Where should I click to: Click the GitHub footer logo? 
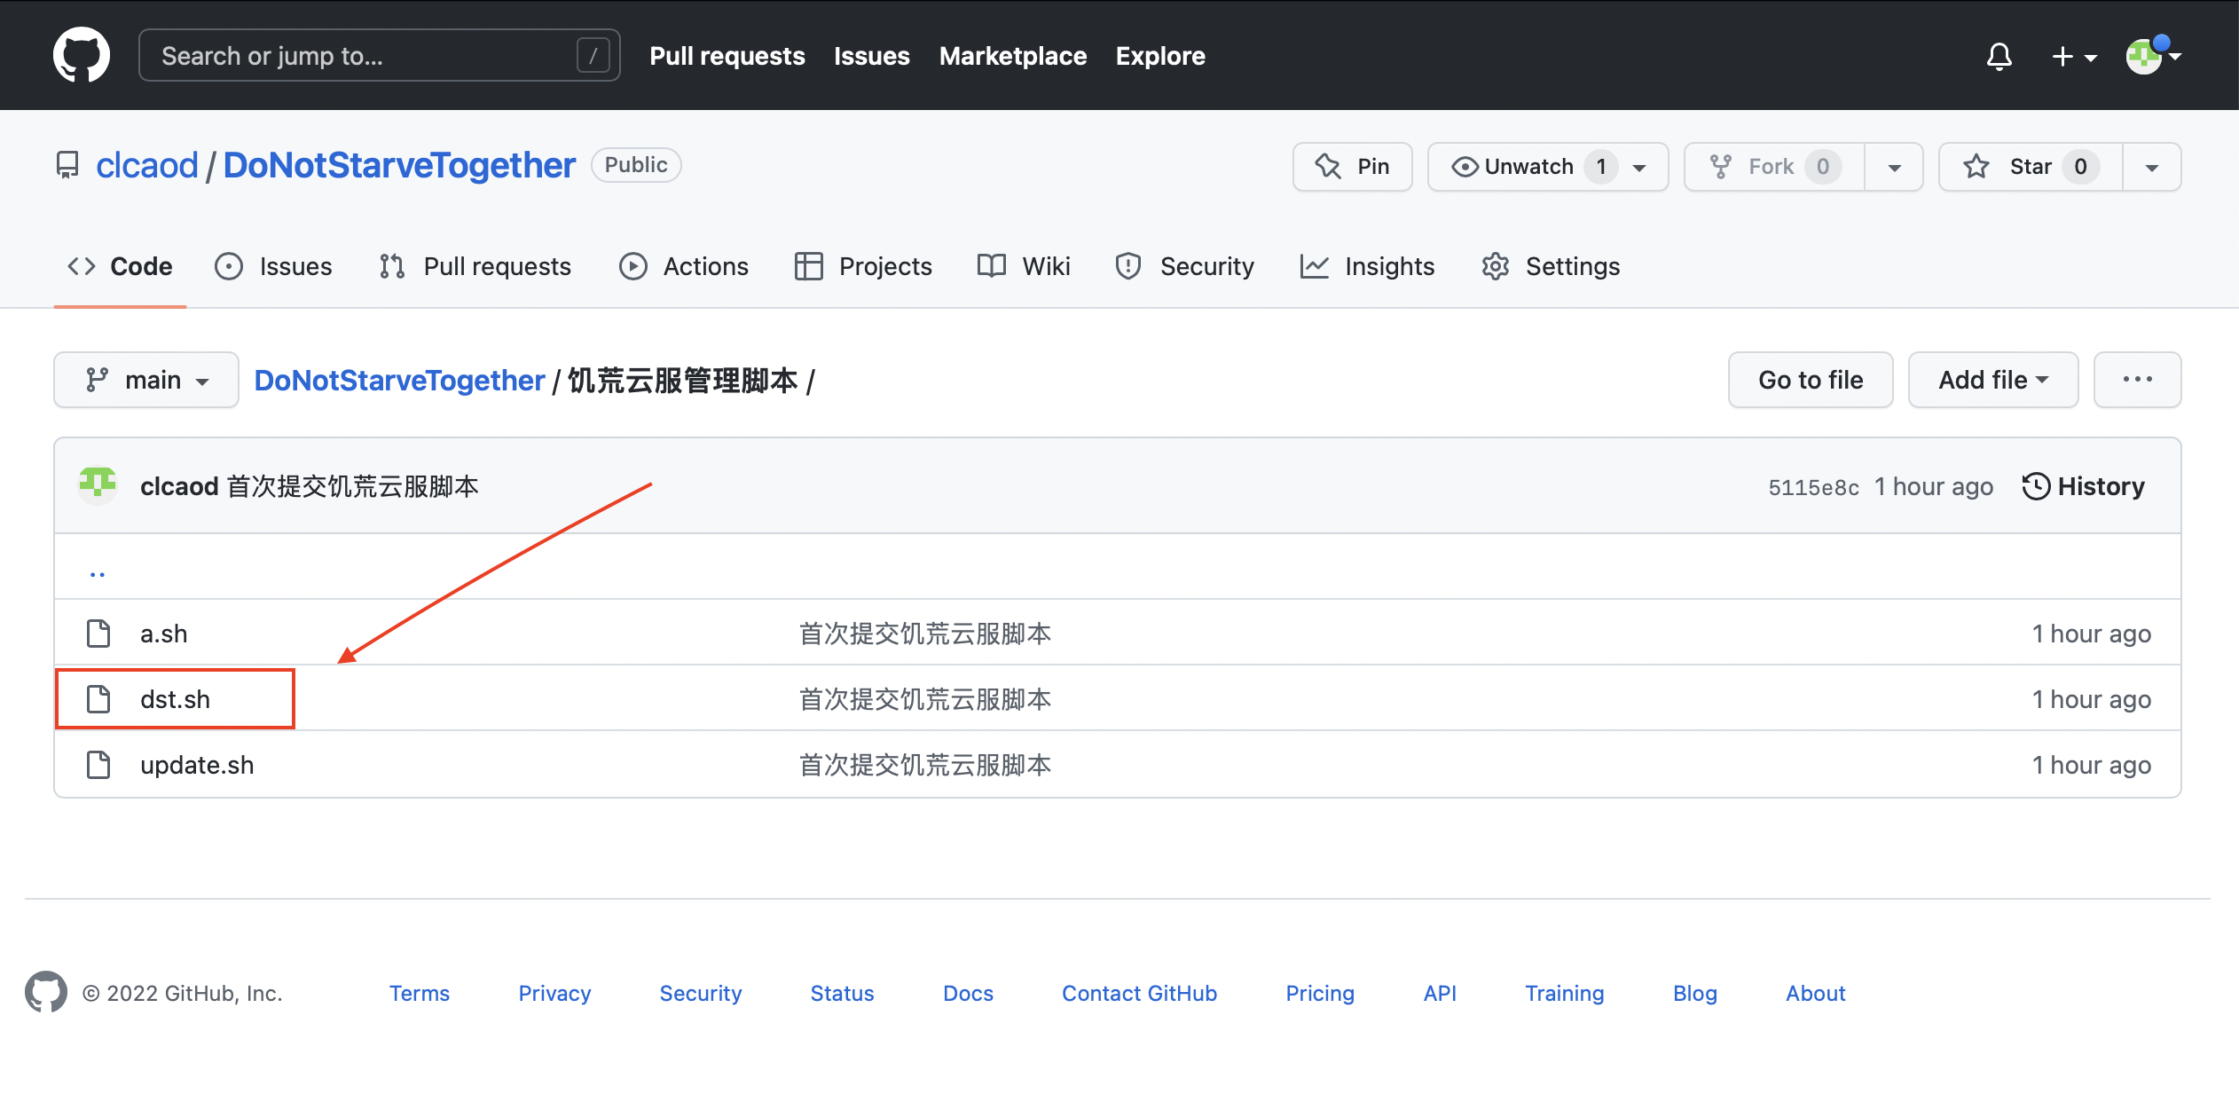45,992
